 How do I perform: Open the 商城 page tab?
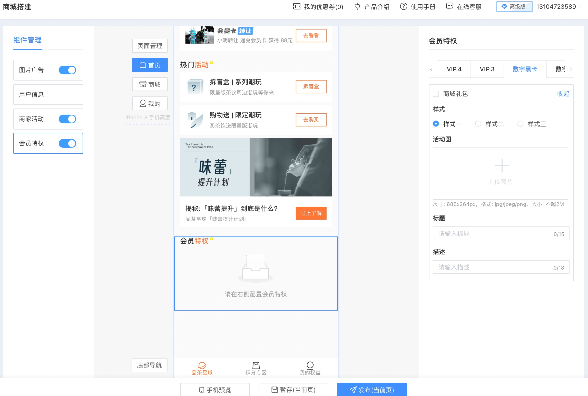coord(150,84)
